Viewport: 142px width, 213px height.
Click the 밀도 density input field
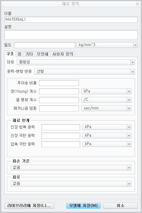[45, 45]
